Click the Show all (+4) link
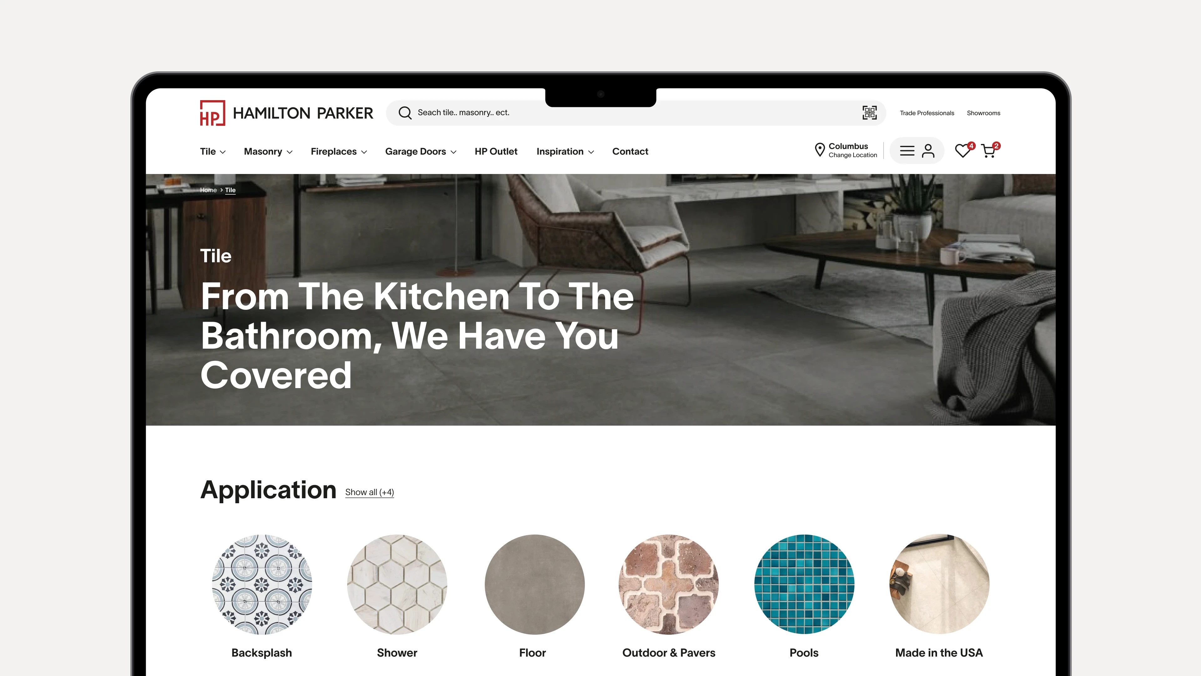 pos(370,492)
